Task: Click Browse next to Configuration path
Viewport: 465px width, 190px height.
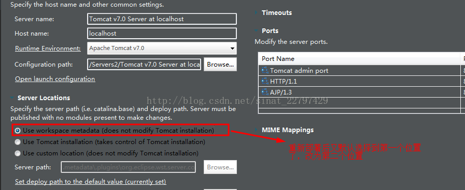Action: (220, 65)
